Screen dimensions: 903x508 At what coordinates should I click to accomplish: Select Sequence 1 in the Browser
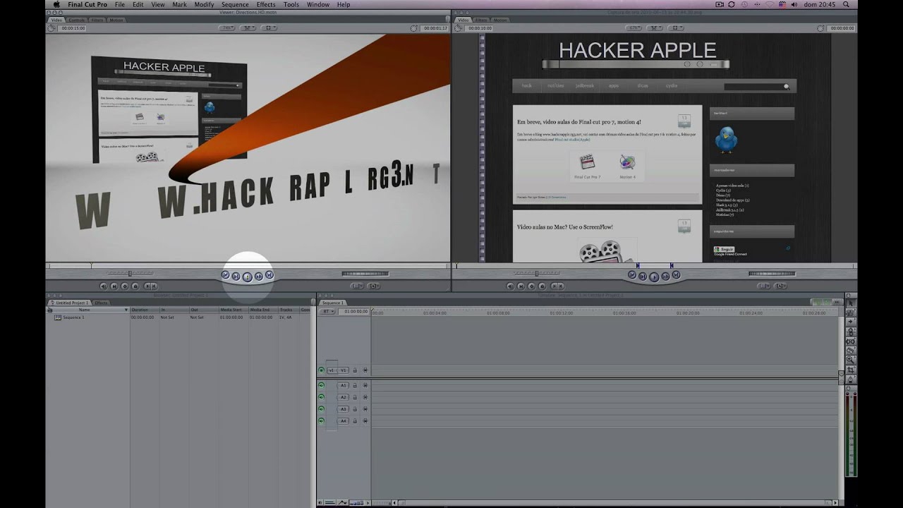point(73,317)
